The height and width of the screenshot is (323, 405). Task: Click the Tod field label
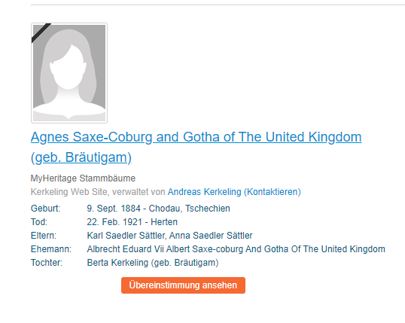(39, 222)
